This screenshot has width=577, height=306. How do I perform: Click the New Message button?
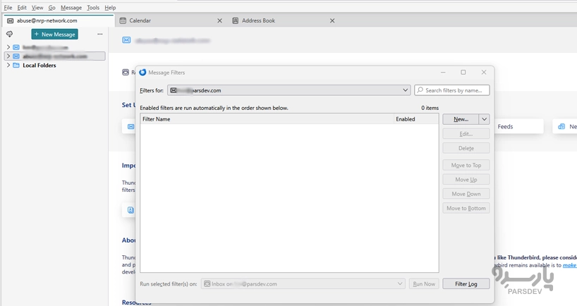point(54,34)
